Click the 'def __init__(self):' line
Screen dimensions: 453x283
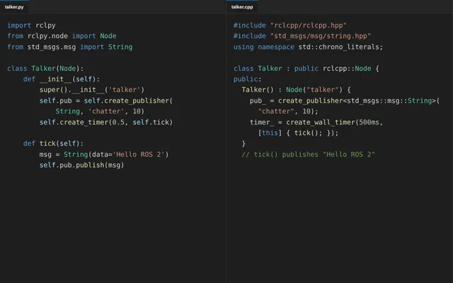tap(62, 79)
